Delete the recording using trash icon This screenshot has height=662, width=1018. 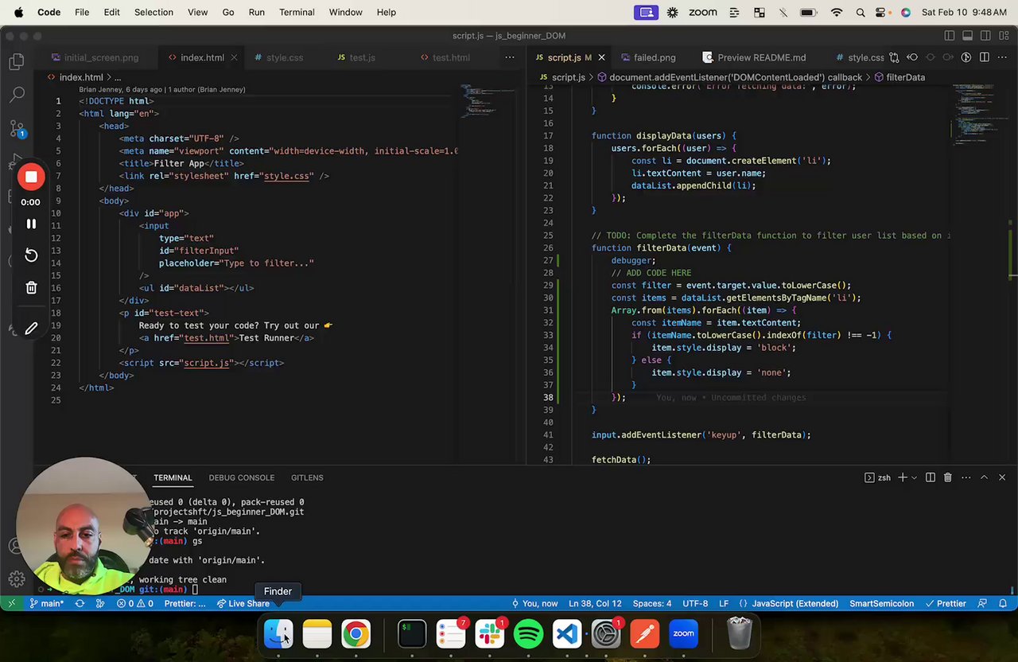(31, 288)
